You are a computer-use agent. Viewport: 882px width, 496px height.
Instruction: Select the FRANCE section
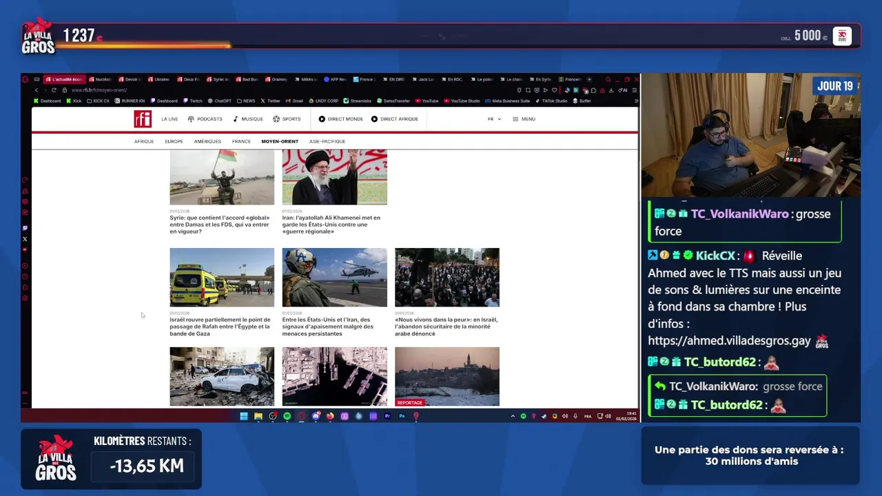point(241,141)
